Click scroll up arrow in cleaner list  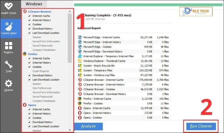pos(70,11)
